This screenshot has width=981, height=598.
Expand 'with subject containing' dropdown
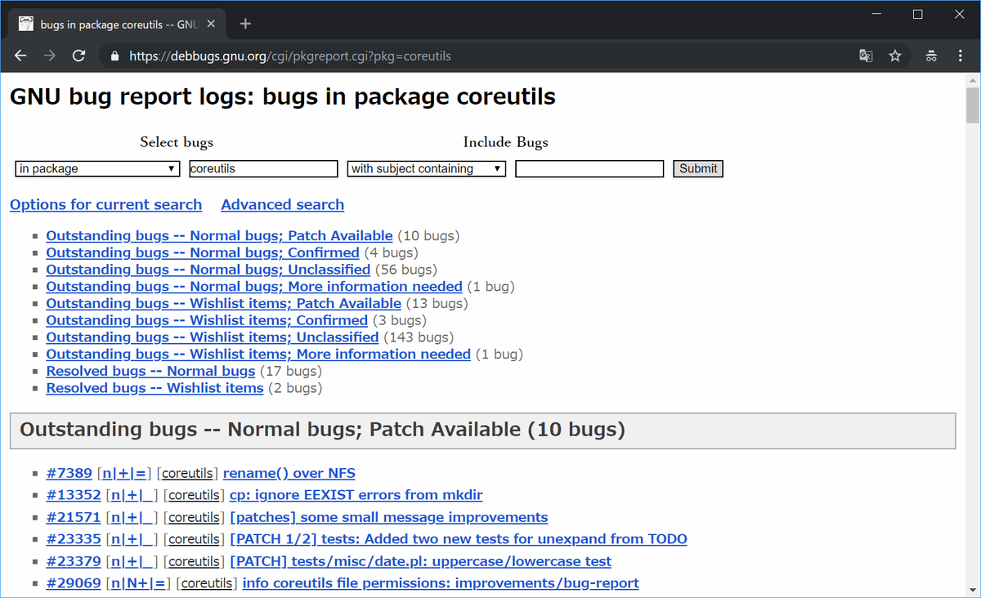[427, 169]
